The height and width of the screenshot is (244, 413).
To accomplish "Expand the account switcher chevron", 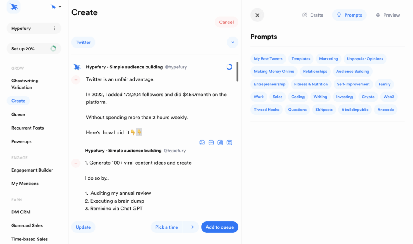I will click(60, 7).
